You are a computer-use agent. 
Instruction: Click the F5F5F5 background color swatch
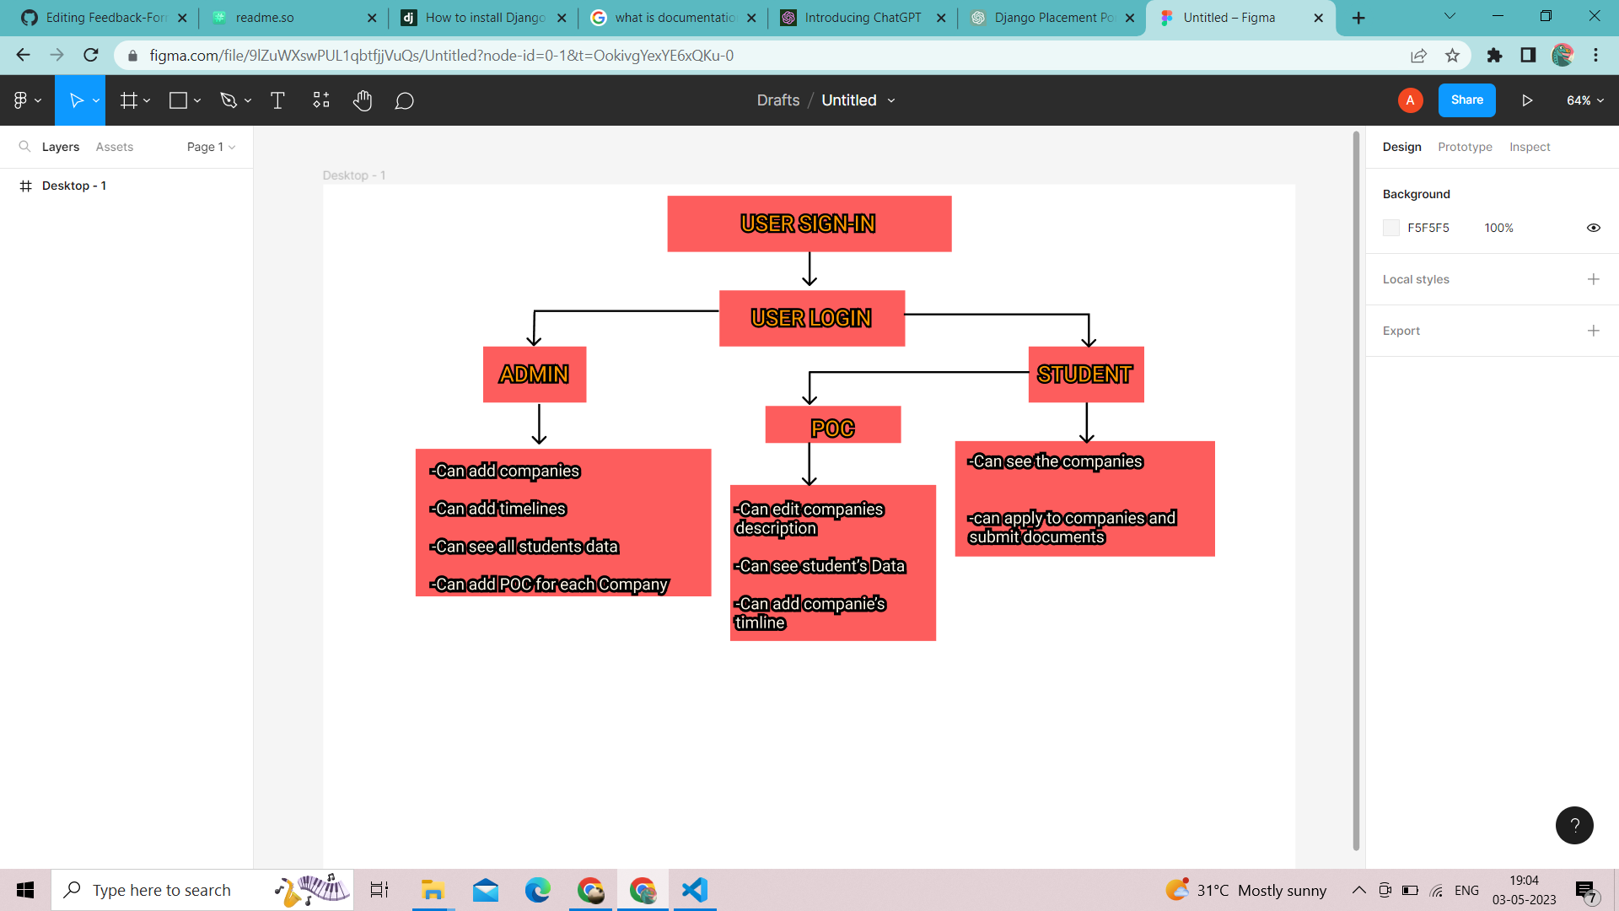pos(1391,228)
